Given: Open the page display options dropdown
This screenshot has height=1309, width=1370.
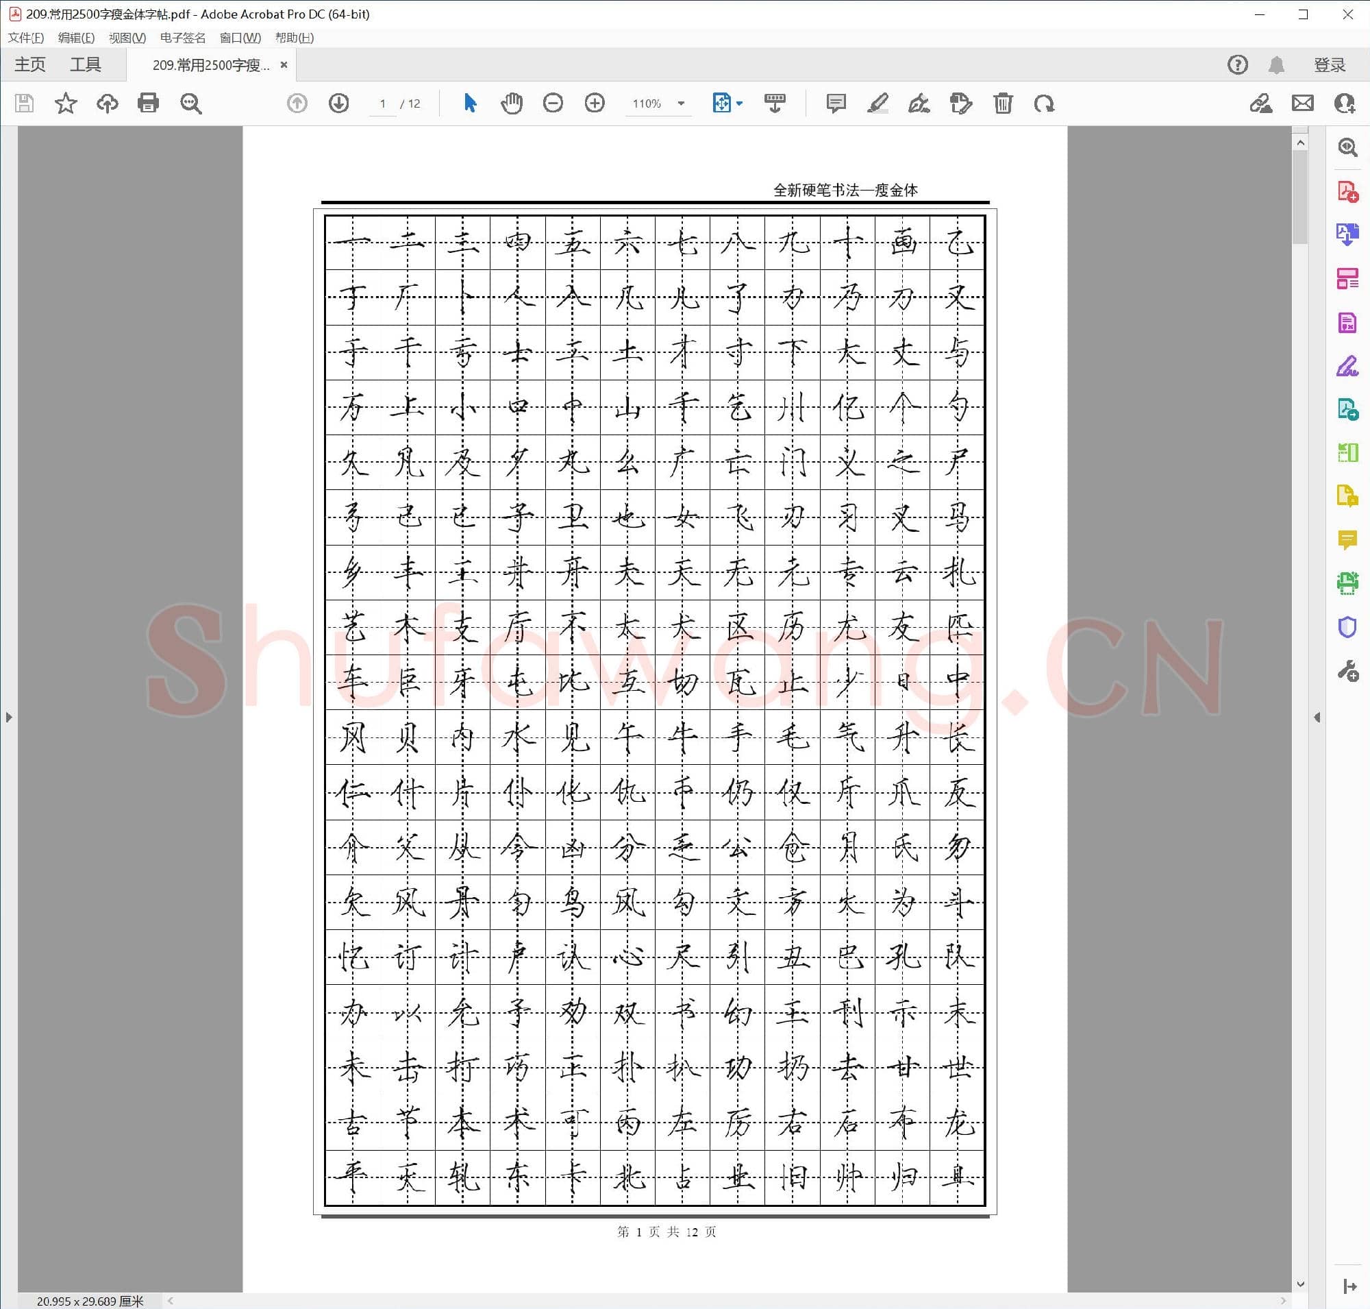Looking at the screenshot, I should coord(738,103).
